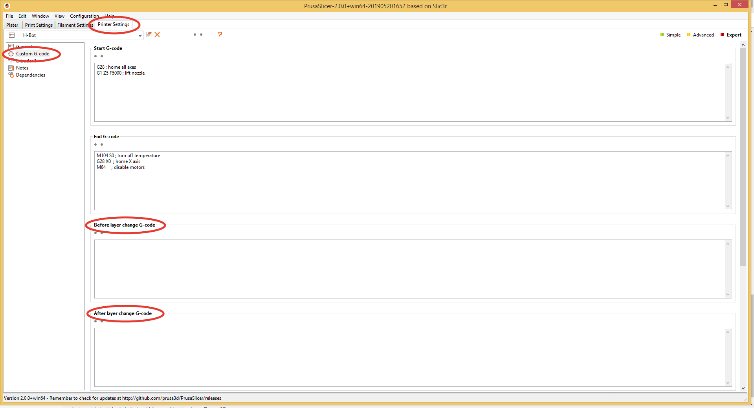Click the Start G-code section heading

click(x=108, y=48)
